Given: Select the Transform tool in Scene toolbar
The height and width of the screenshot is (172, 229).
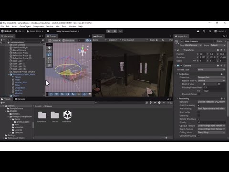Looking at the screenshot, I should (x=49, y=65).
